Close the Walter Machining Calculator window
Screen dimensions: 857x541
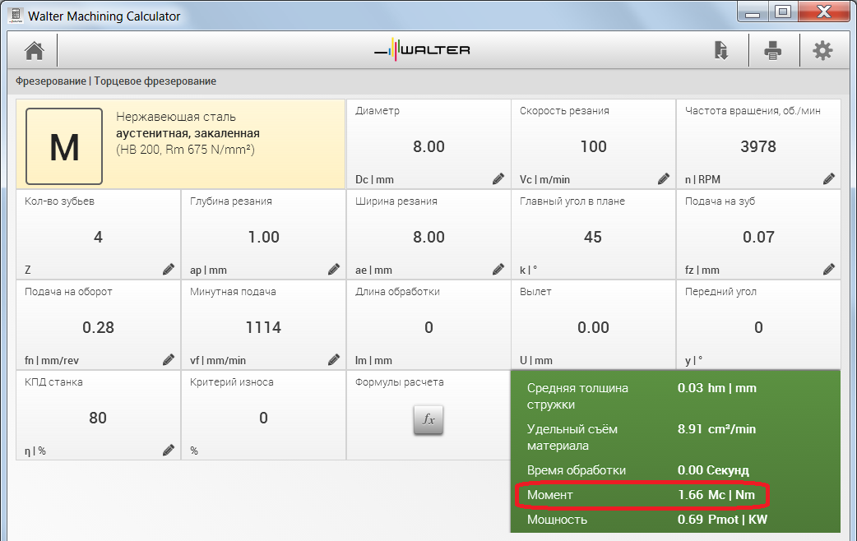click(823, 12)
